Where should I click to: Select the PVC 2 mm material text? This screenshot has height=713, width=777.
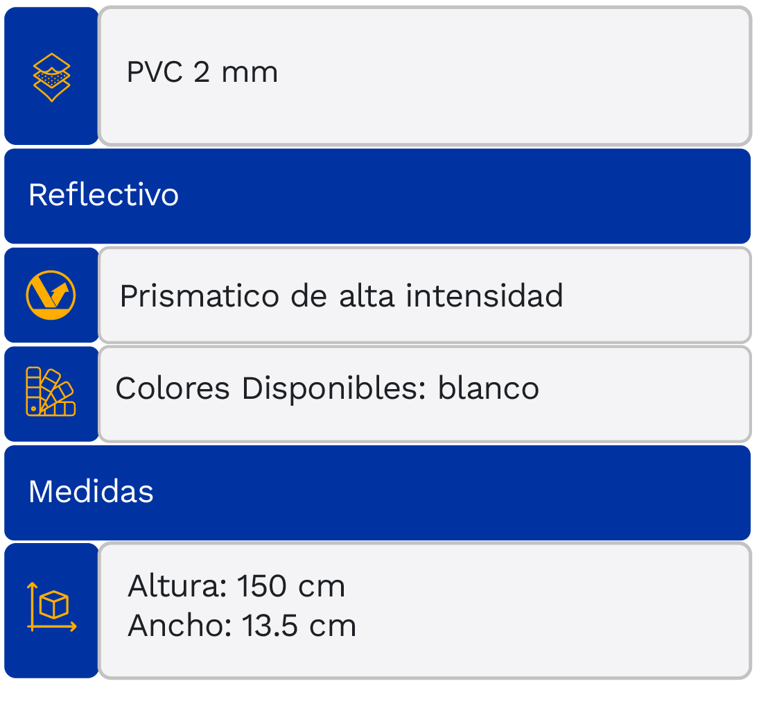tap(202, 72)
